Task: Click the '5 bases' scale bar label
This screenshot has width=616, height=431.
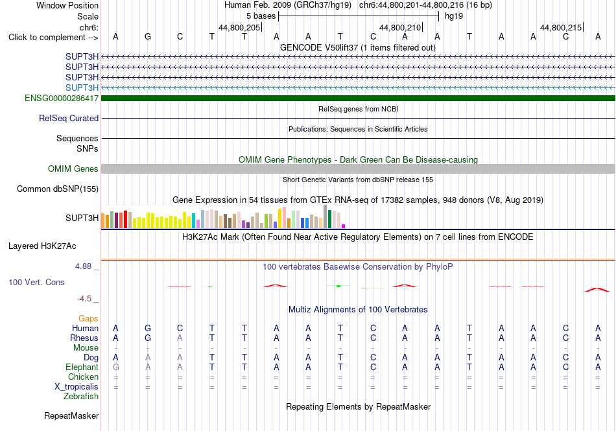Action: [x=261, y=16]
